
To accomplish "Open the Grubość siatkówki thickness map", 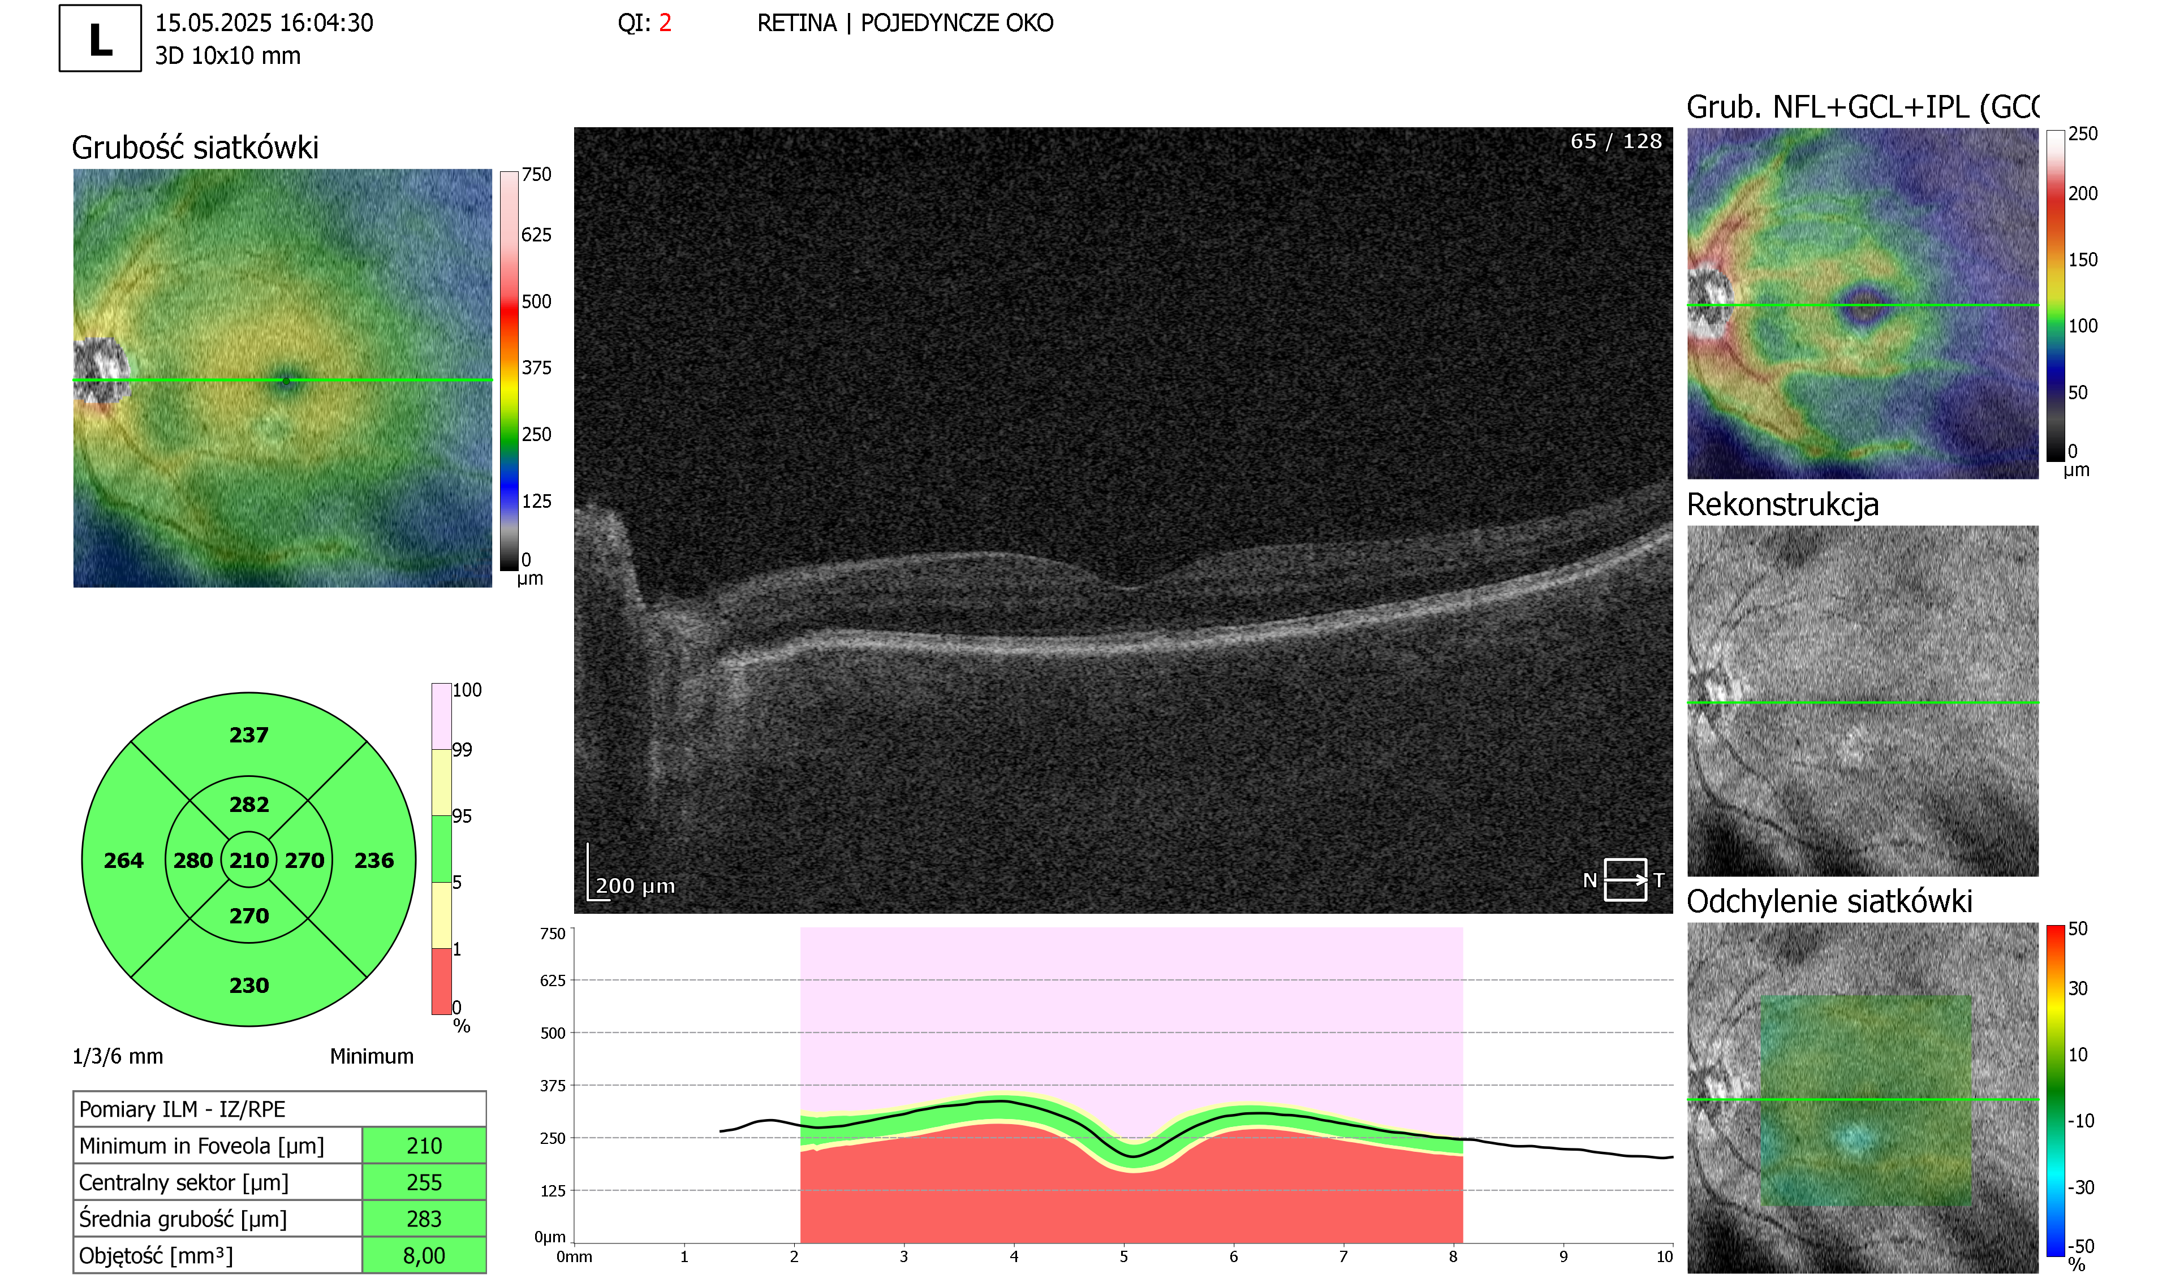I will (x=282, y=378).
